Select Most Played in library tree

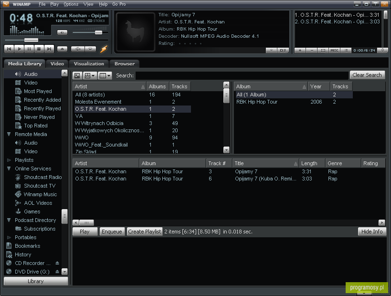tap(38, 91)
